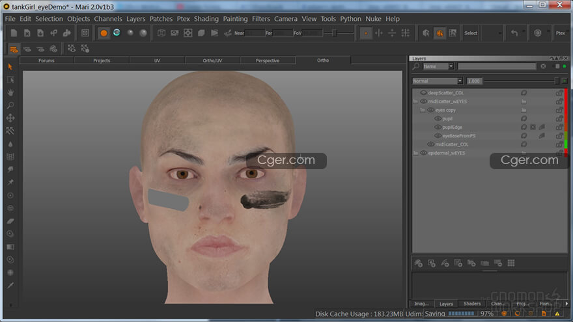Image resolution: width=573 pixels, height=322 pixels.
Task: Click the close project icon
Action: [x=27, y=33]
